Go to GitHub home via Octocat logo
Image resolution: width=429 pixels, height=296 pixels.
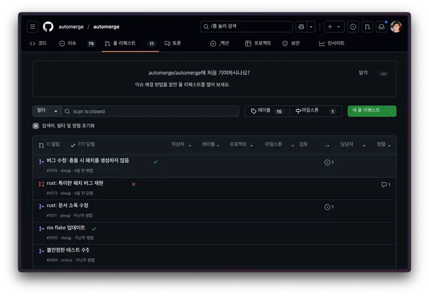pyautogui.click(x=48, y=27)
